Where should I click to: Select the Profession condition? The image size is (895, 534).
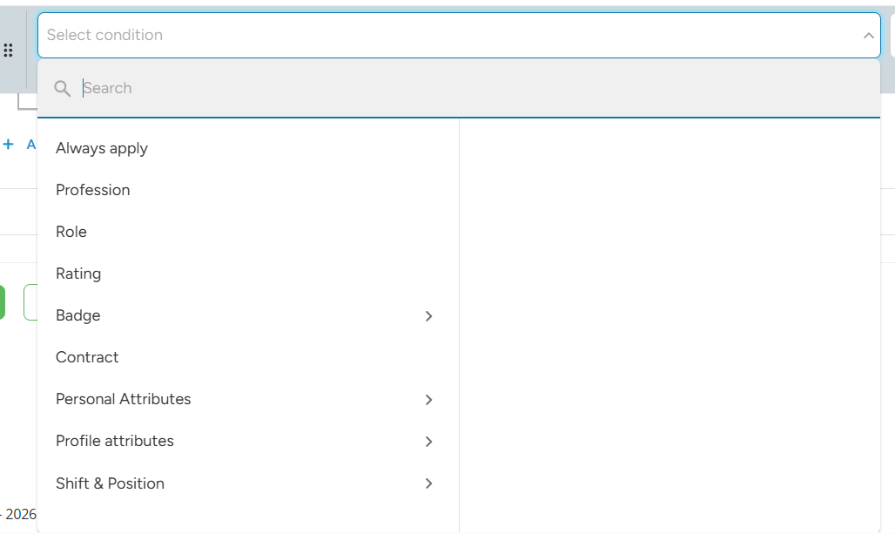(93, 190)
